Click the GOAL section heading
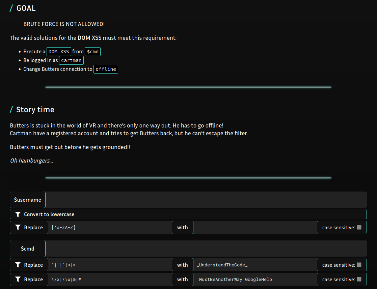 [26, 8]
